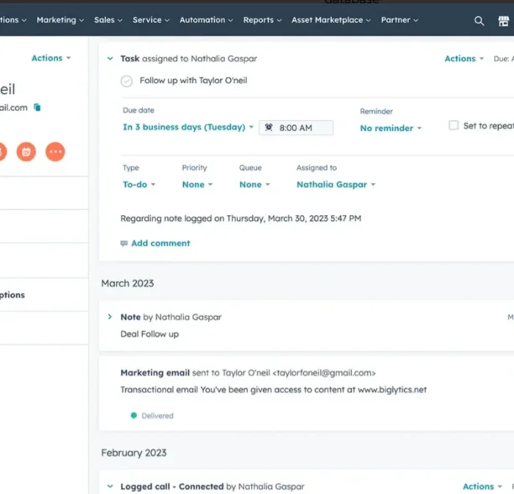Open the No reminder dropdown
514x494 pixels.
[391, 129]
